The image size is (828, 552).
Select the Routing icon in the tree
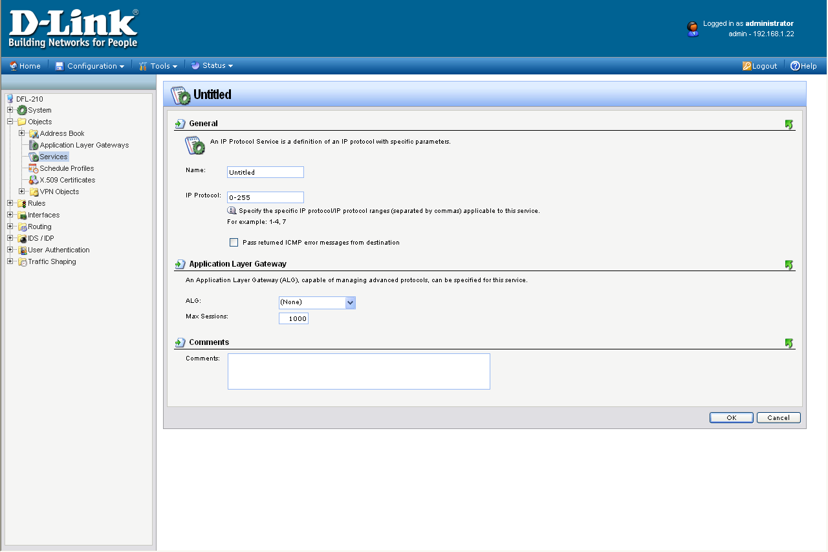[22, 226]
